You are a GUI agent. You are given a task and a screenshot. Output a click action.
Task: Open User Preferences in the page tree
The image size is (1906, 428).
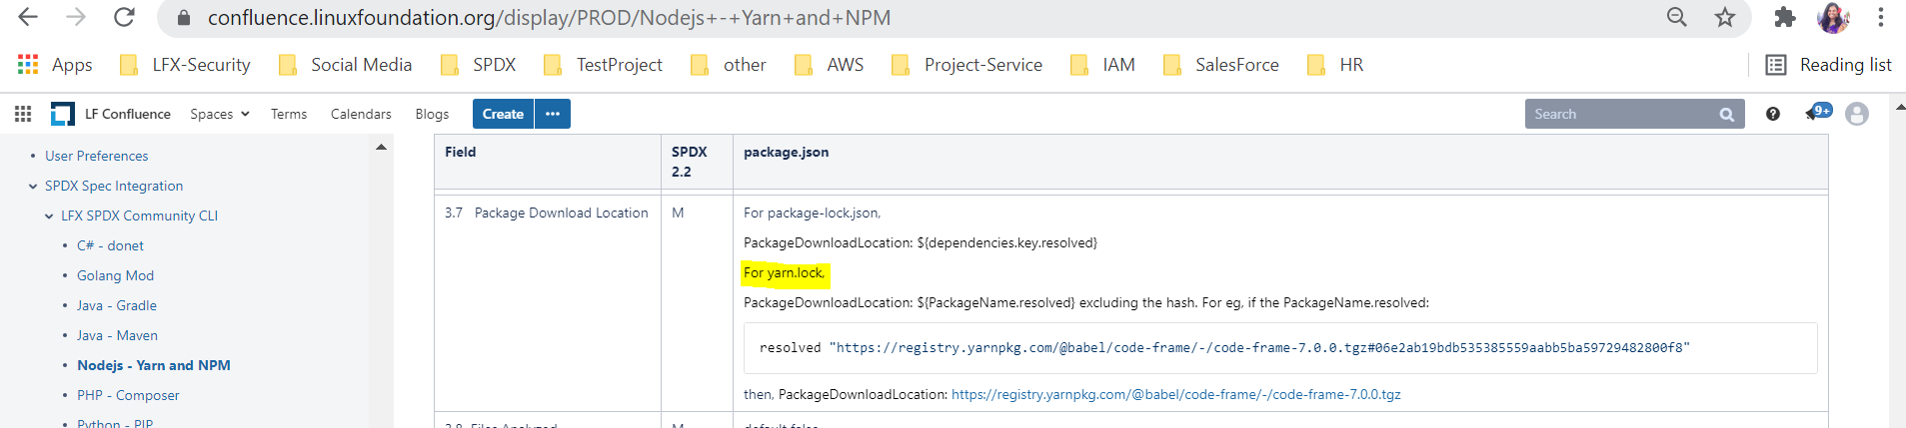pos(96,156)
